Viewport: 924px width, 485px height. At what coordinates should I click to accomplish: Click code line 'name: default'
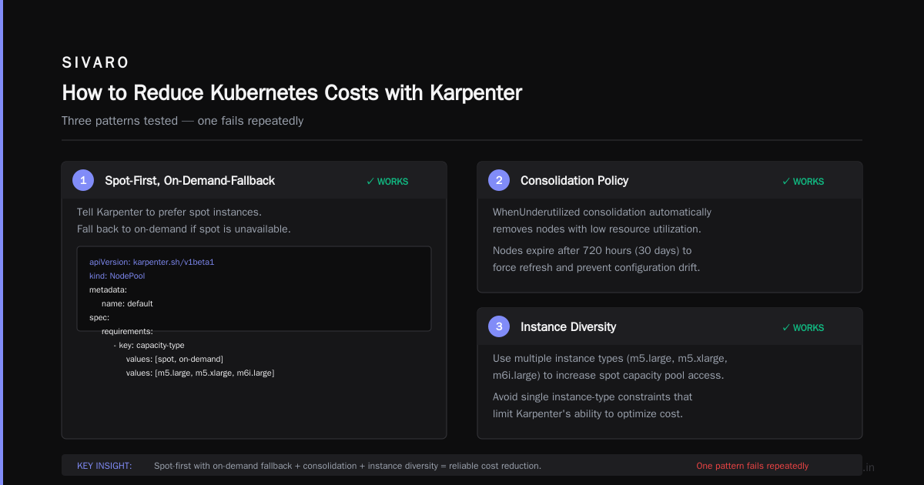coord(127,303)
